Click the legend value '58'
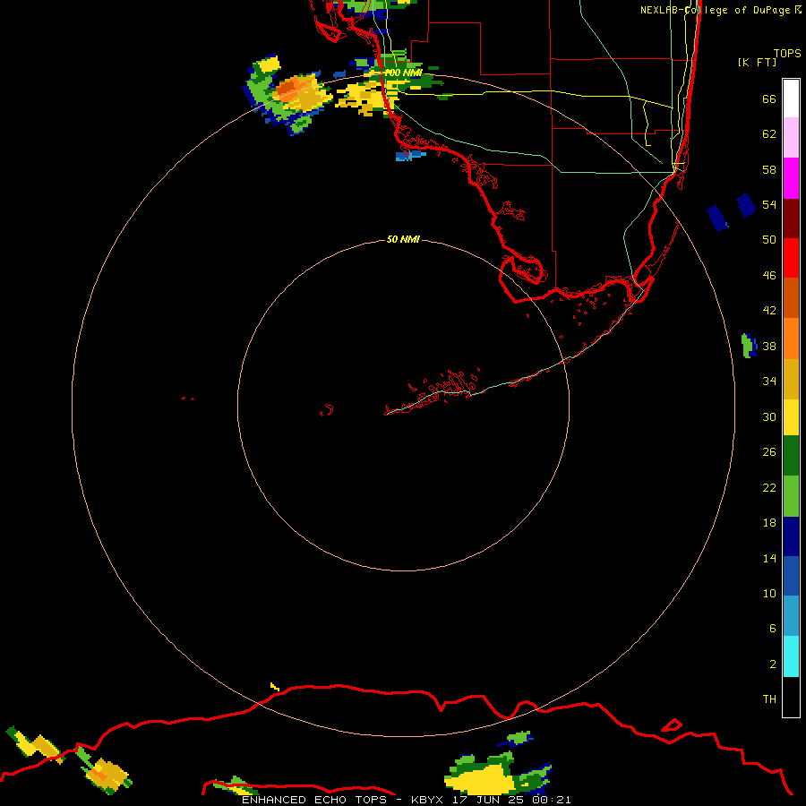806x806 pixels. click(769, 169)
